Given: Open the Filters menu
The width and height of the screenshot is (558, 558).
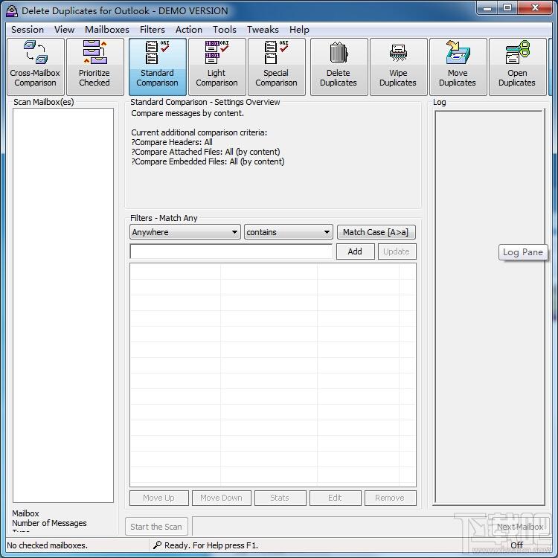Looking at the screenshot, I should tap(153, 30).
